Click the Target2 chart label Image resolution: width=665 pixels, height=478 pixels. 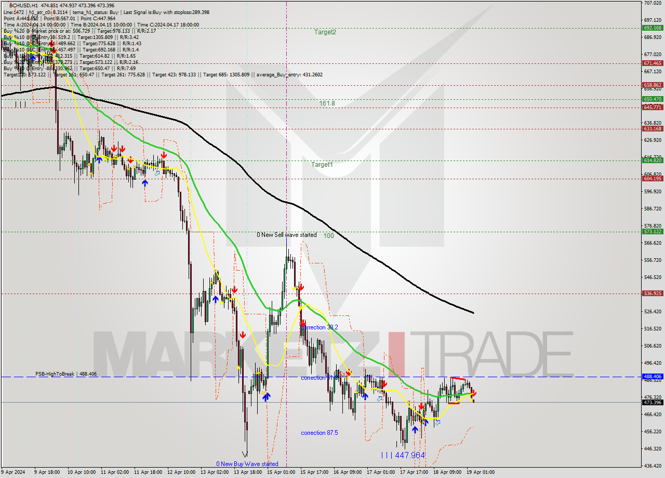click(x=325, y=32)
